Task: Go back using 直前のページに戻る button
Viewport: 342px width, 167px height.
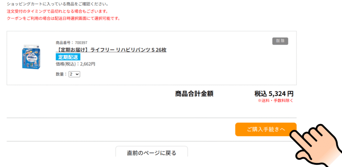Action: point(152,152)
